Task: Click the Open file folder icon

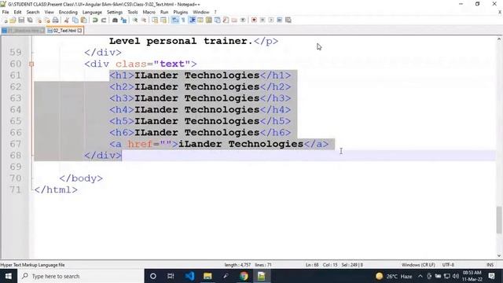Action: click(13, 20)
